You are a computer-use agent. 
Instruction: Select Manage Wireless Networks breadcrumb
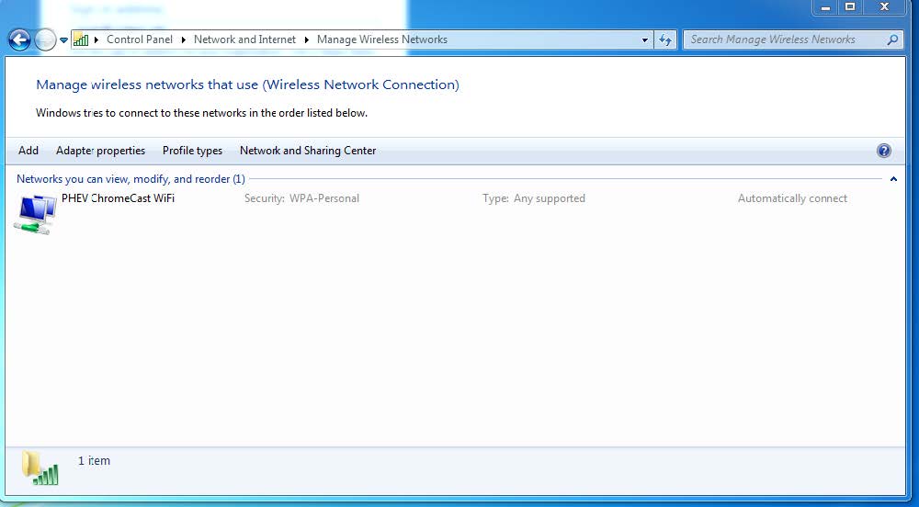[382, 39]
